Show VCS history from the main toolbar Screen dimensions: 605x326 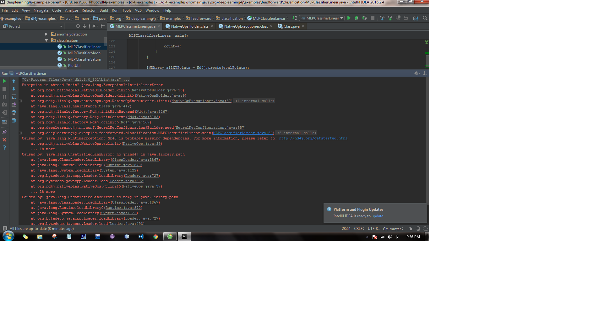pos(398,18)
